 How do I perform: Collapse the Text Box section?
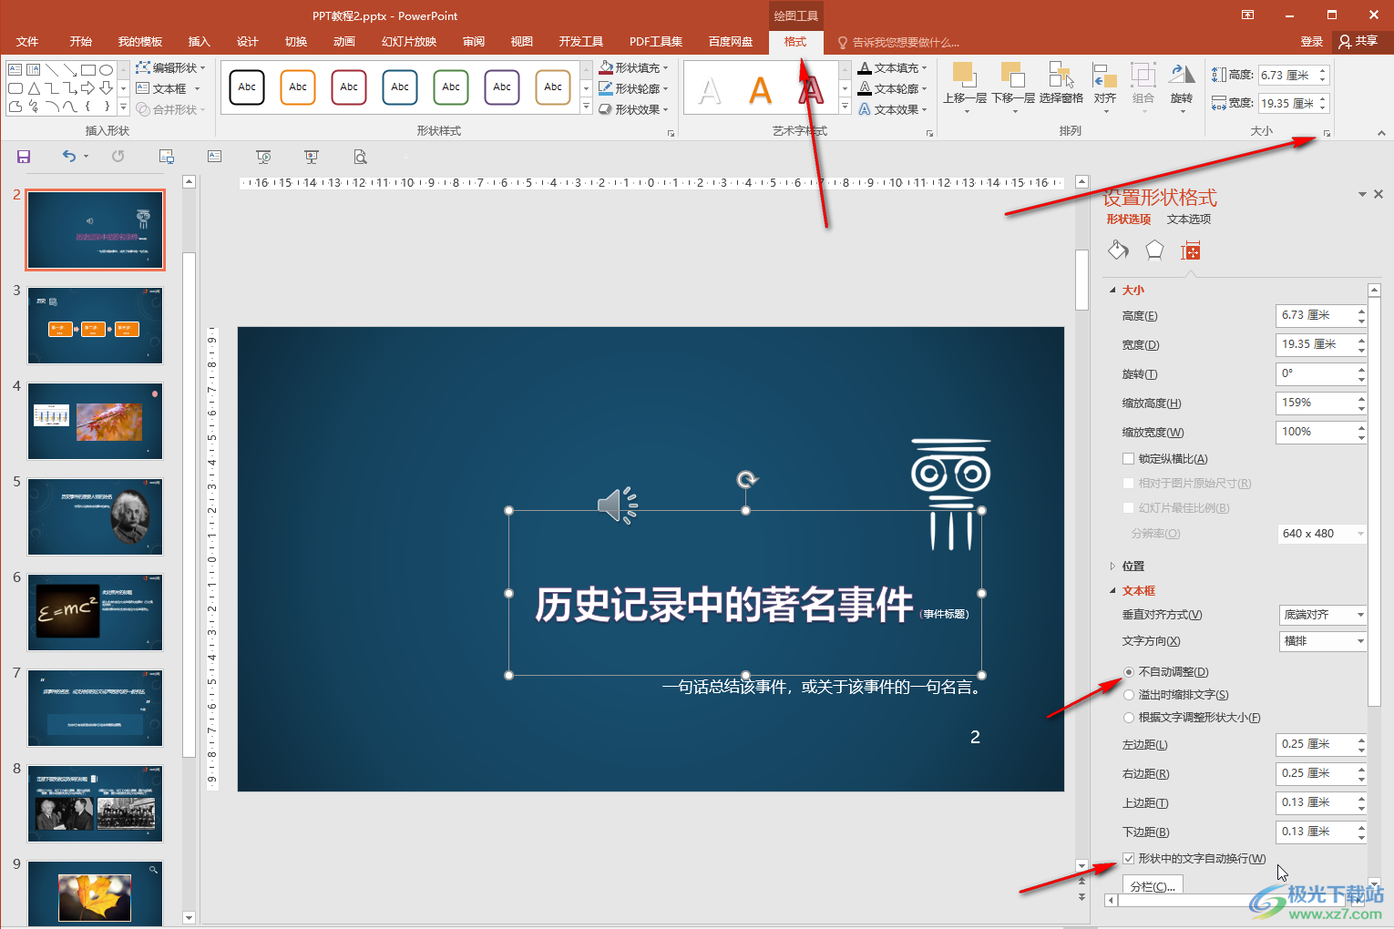point(1112,591)
